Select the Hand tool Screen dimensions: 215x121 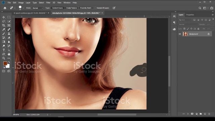[x=9, y=54]
